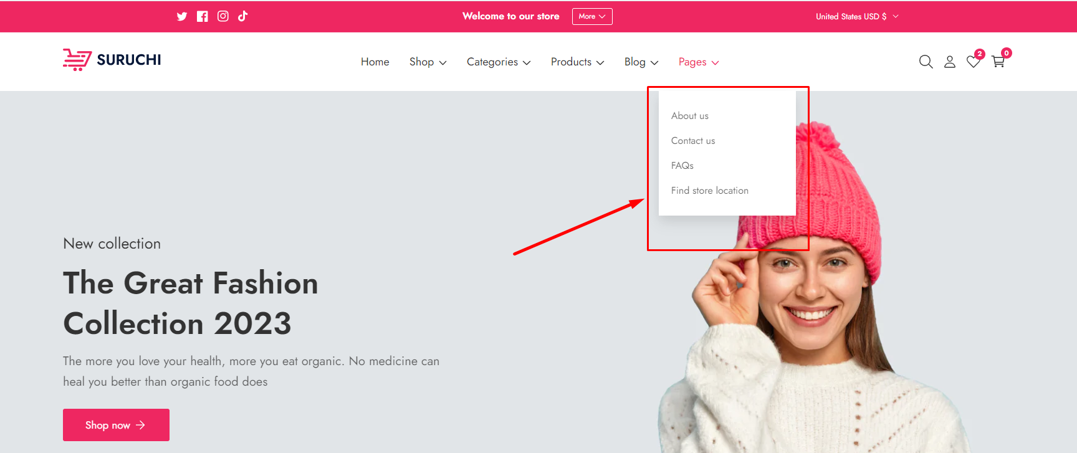Select About us from Pages menu
The image size is (1077, 453).
[690, 116]
